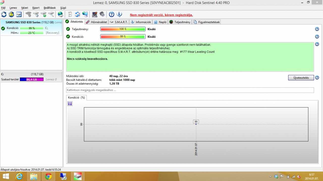323x181 pixels.
Task: Select the C: (118,7 GB) partition header
Action: point(31,74)
